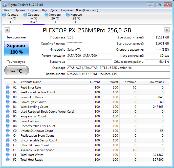Click the Режим передачи SATA/600 field
Image resolution: width=174 pixels, height=168 pixels.
pos(90,56)
